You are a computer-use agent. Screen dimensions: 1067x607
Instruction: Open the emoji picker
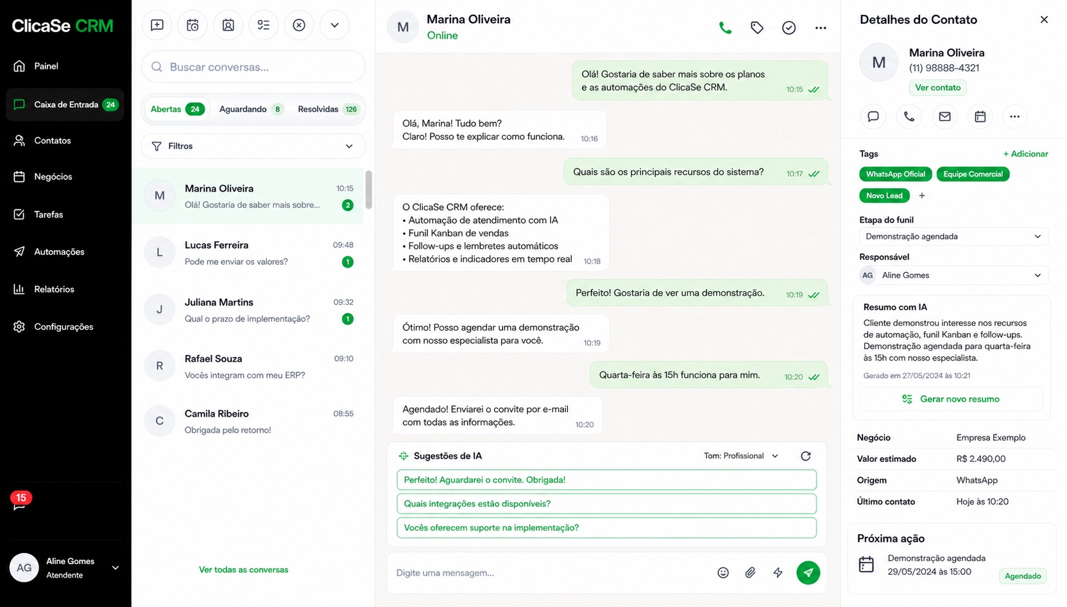[x=723, y=573]
